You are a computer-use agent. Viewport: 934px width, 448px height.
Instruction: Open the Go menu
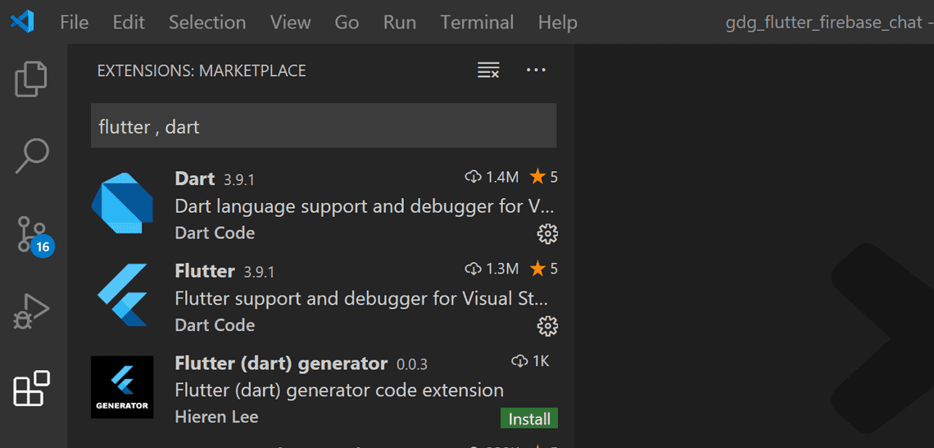347,23
